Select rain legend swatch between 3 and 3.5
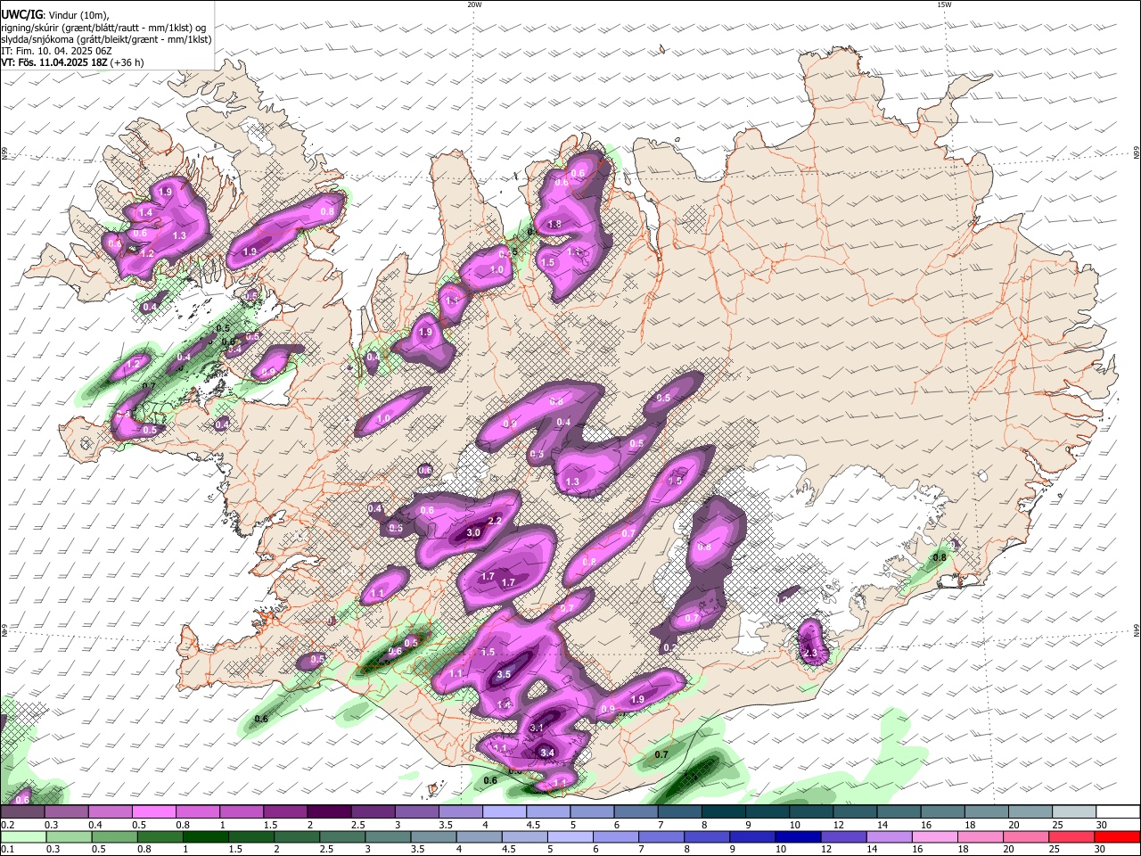The width and height of the screenshot is (1141, 856). (388, 836)
